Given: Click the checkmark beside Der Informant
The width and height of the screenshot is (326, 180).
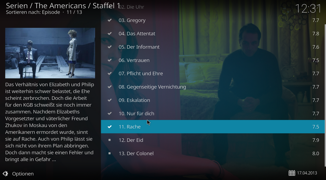Looking at the screenshot, I should (x=110, y=47).
